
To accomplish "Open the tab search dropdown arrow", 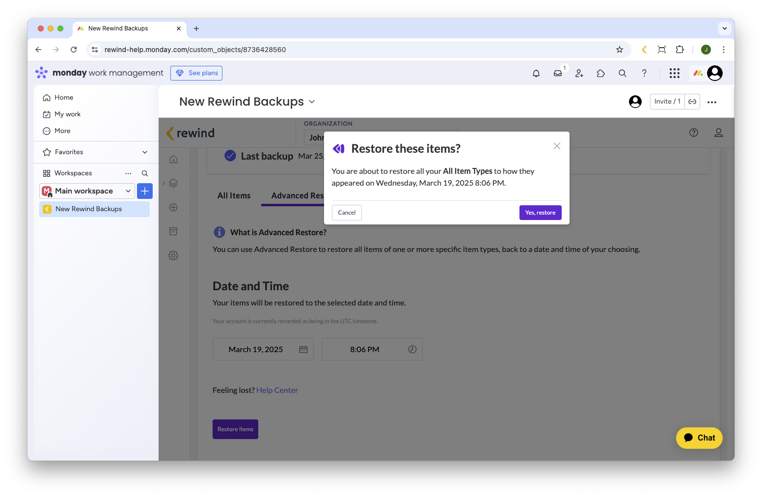I will [725, 28].
